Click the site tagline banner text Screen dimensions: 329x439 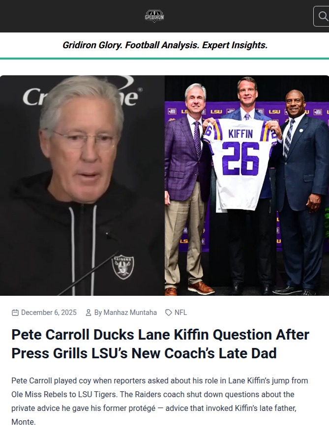tap(164, 45)
